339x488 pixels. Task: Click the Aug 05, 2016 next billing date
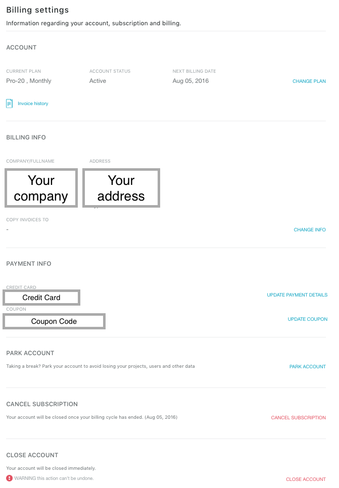tap(190, 81)
